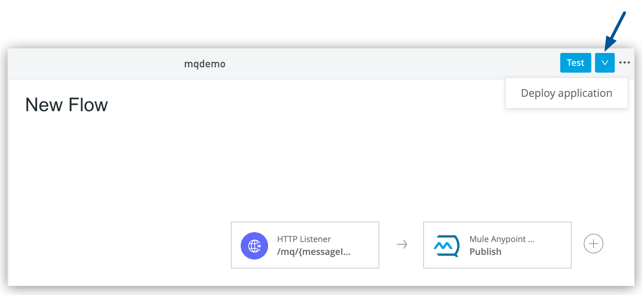The width and height of the screenshot is (642, 295).
Task: Click the mqdemo application name
Action: (205, 64)
